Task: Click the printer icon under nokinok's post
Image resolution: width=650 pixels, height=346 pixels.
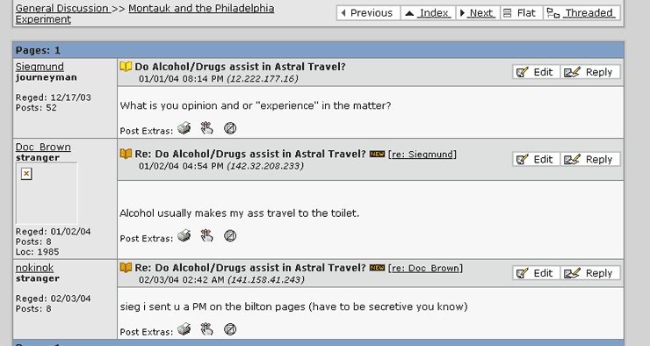Action: [x=184, y=330]
